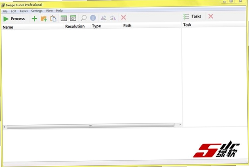
Task: Switch to details list view
Action: click(x=63, y=18)
